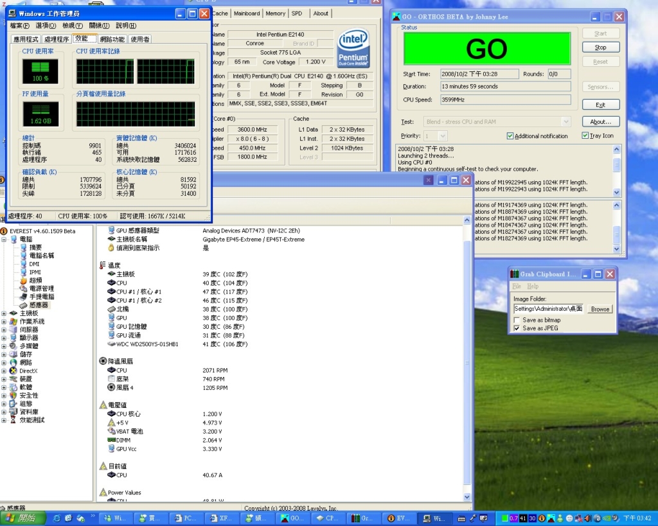Click the "2071 RPM" CPU fan value
658x526 pixels.
(x=215, y=371)
